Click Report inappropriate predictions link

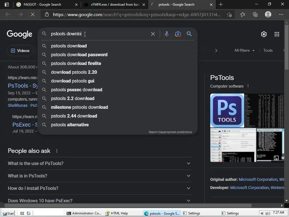(x=170, y=132)
